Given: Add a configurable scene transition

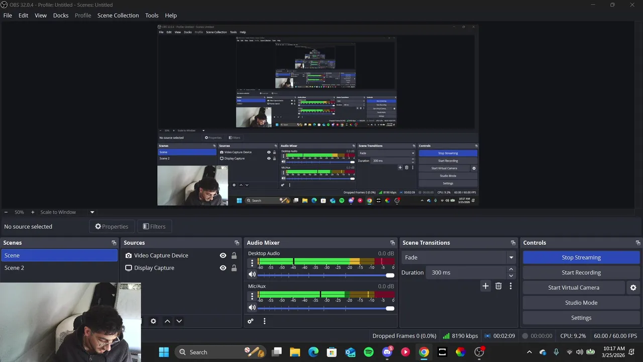Looking at the screenshot, I should pyautogui.click(x=485, y=286).
